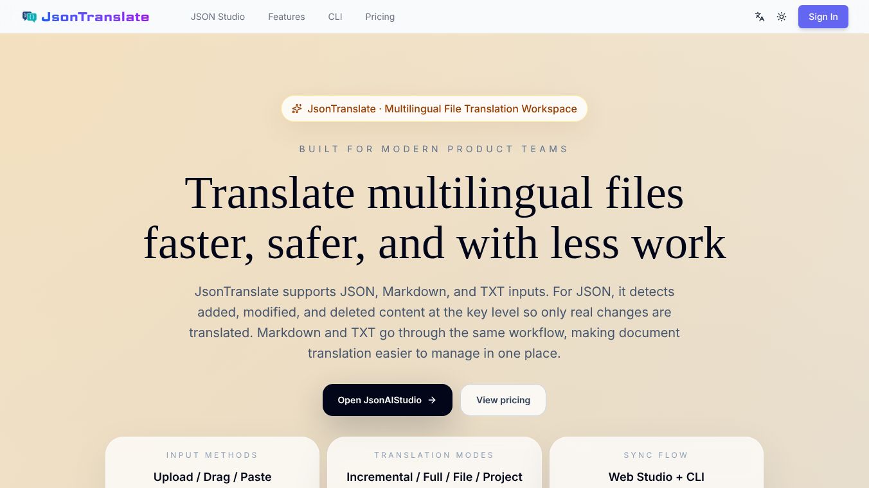Click the sparkle icon in the workspace badge
Viewport: 869px width, 488px height.
[x=297, y=109]
